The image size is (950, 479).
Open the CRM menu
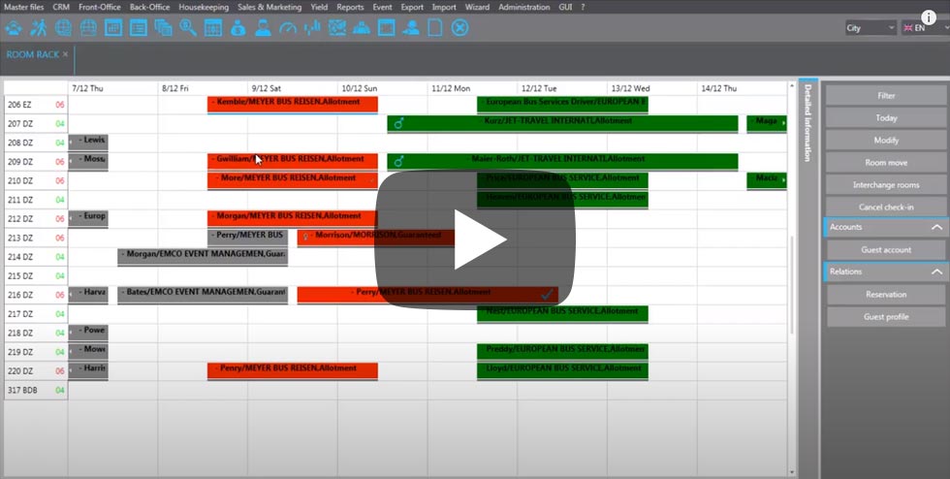(x=61, y=8)
